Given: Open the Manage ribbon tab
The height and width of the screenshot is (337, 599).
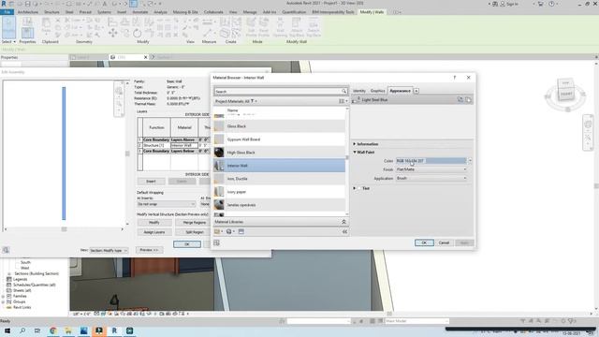Looking at the screenshot, I should pyautogui.click(x=250, y=12).
